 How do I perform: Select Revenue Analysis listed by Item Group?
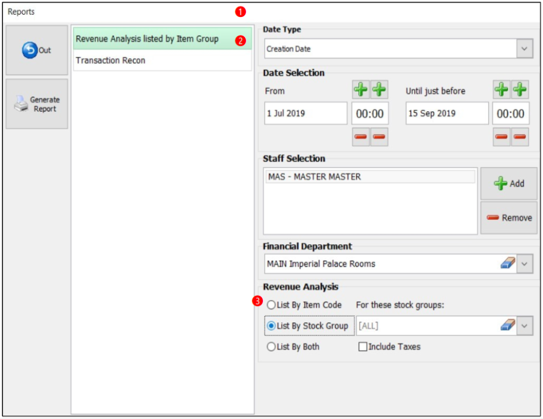coord(162,39)
